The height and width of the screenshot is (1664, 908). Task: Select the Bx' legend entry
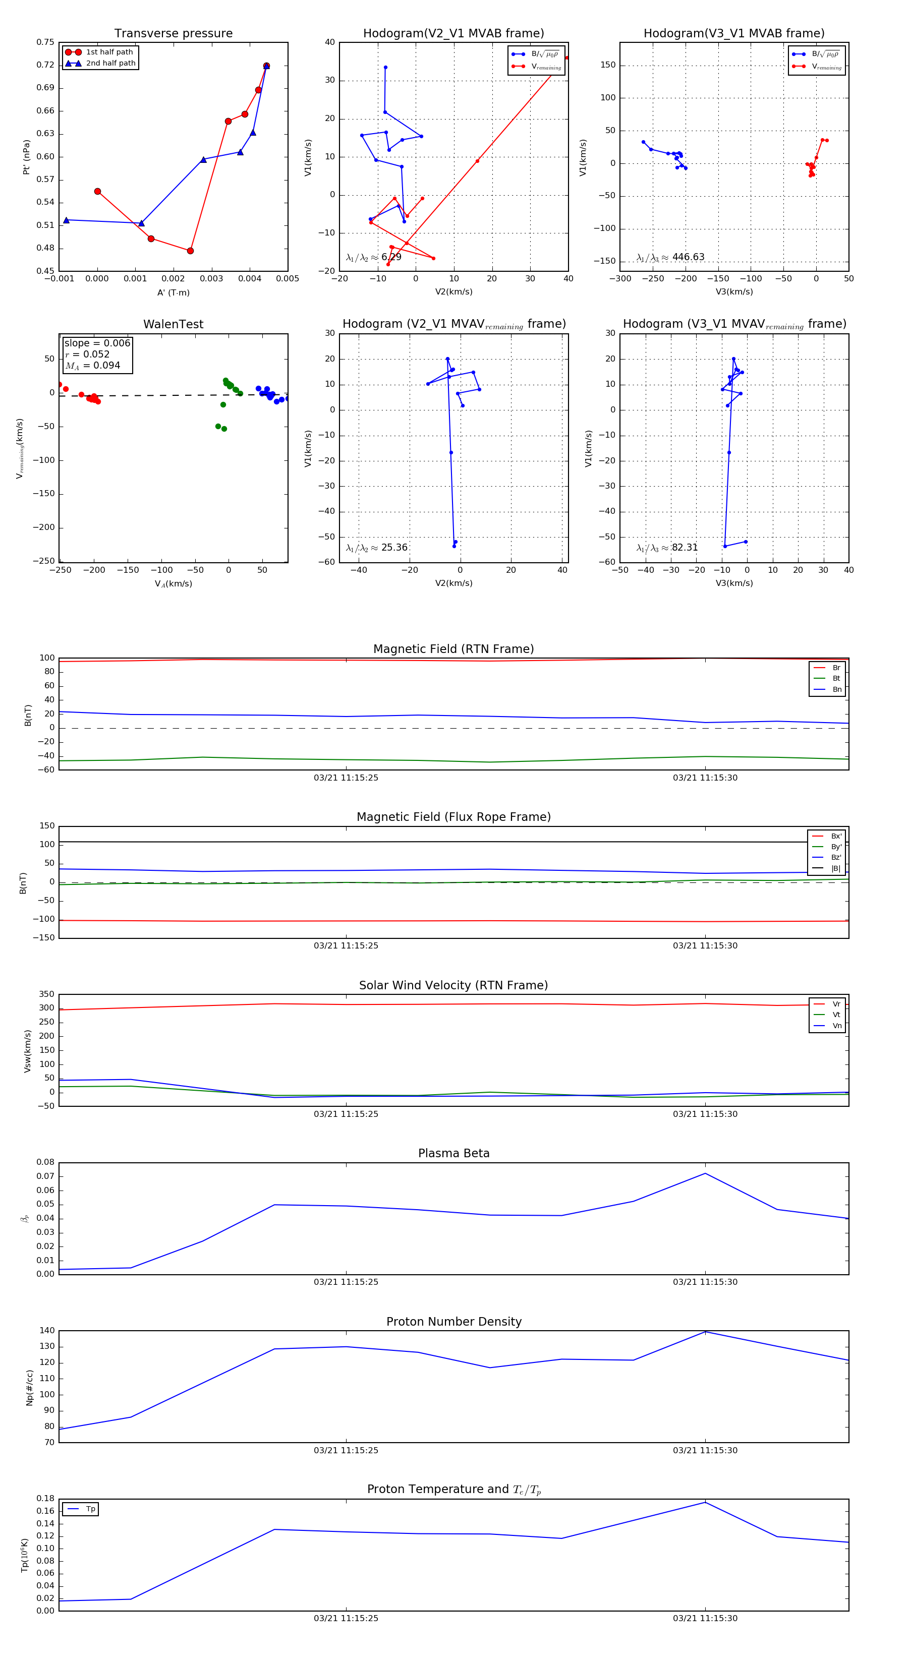[827, 837]
